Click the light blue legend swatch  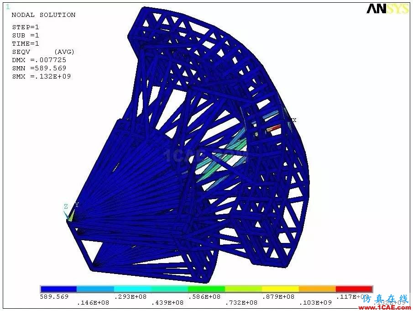click(95, 289)
